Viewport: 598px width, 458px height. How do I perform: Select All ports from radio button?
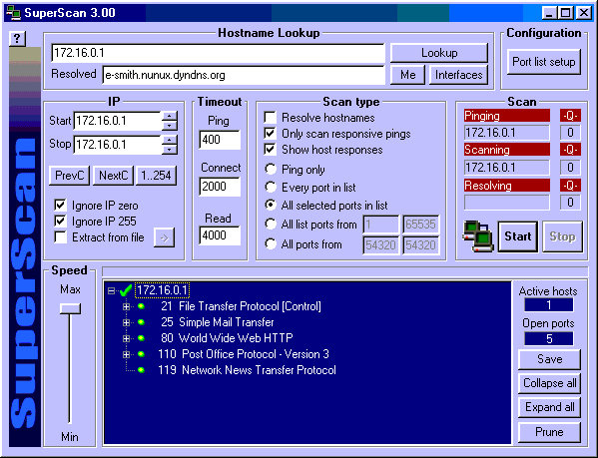tap(271, 243)
